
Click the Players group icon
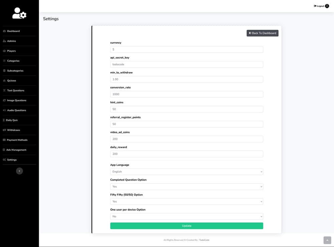4,51
